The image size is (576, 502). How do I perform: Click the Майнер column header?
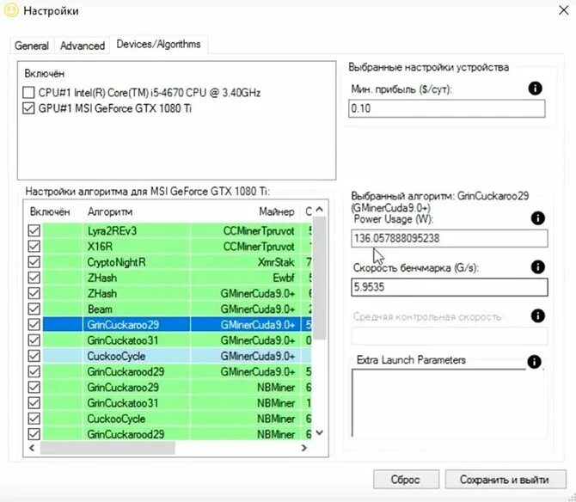tap(276, 212)
